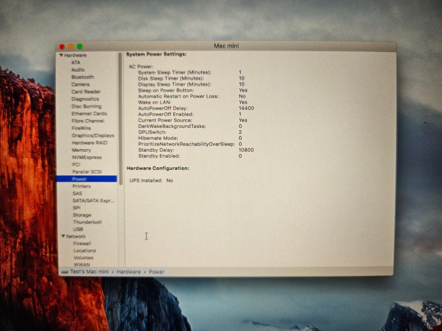Viewport: 442px width, 331px height.
Task: Select Hardware RAID entry
Action: click(90, 143)
